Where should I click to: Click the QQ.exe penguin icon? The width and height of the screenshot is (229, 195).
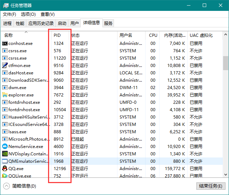(5, 169)
